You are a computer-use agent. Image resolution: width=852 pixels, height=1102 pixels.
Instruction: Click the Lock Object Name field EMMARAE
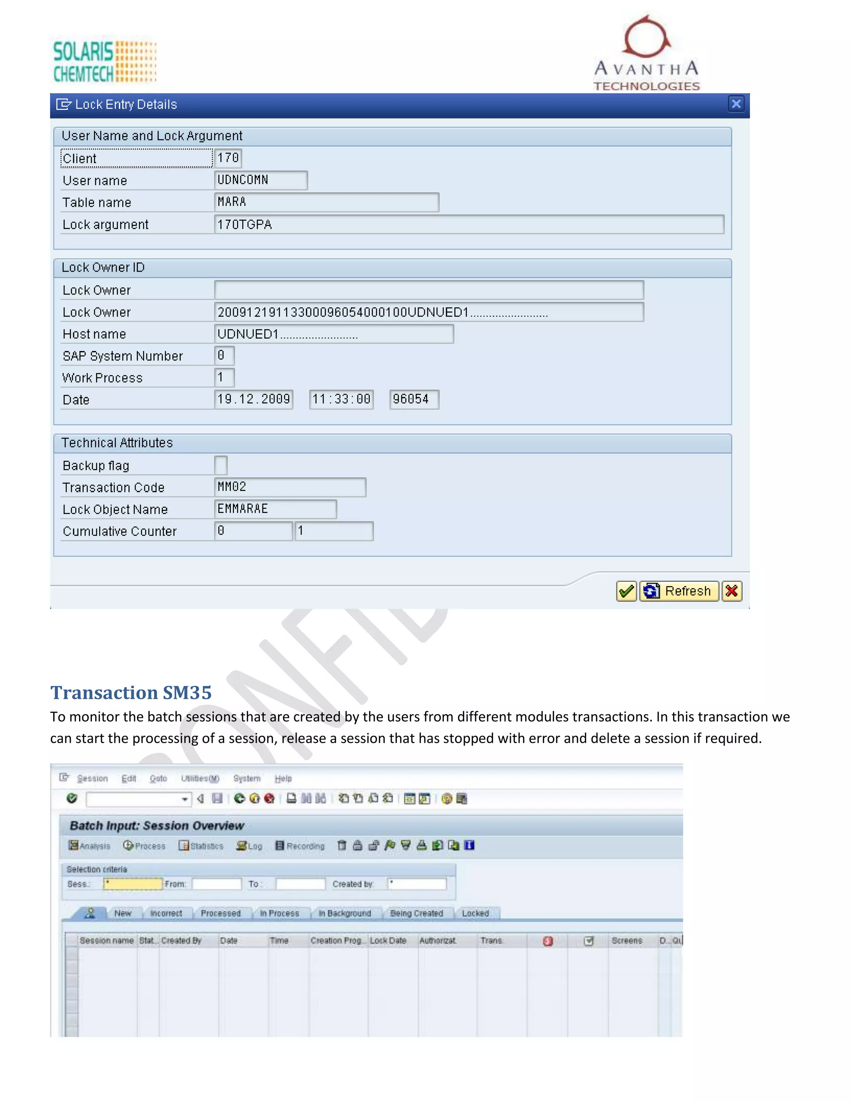click(x=275, y=509)
